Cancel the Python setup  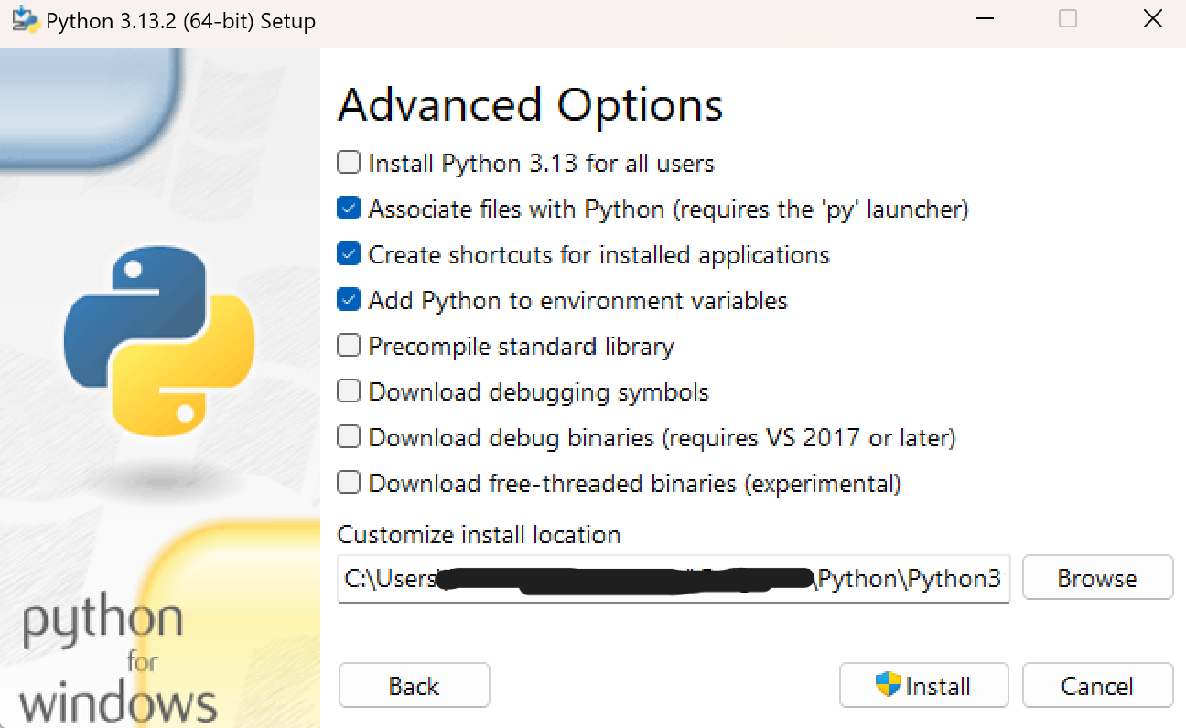pyautogui.click(x=1097, y=685)
